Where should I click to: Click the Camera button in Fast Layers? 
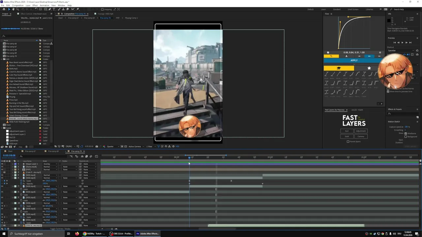(x=361, y=136)
